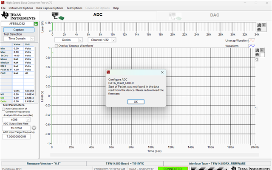Click the app icon in the title bar
272x170 pixels.
pyautogui.click(x=3, y=3)
